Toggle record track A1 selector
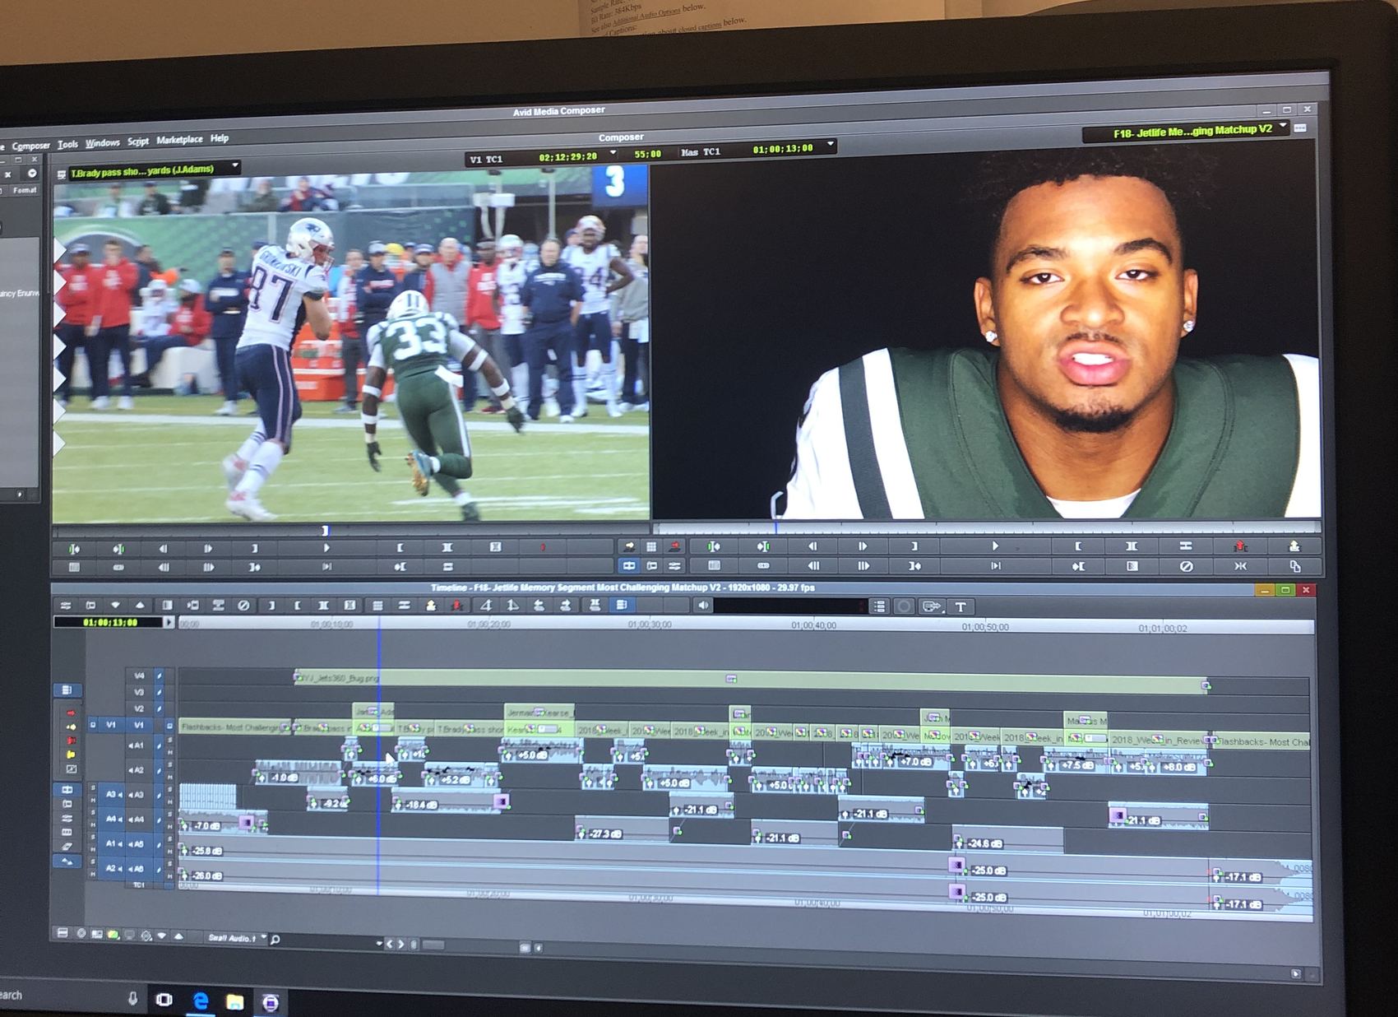 tap(139, 745)
